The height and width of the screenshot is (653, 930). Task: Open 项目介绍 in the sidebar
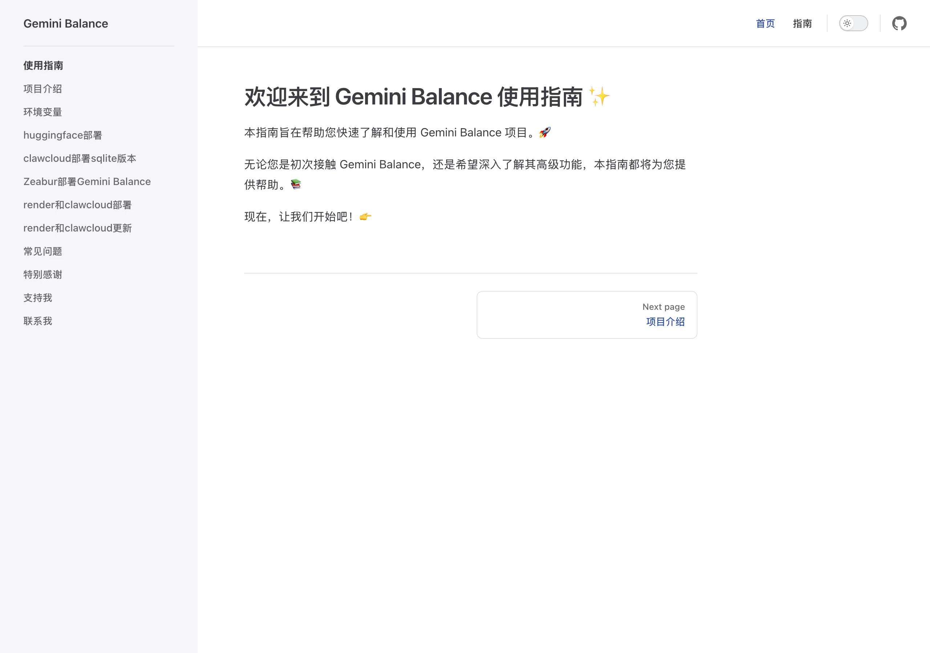pyautogui.click(x=43, y=89)
